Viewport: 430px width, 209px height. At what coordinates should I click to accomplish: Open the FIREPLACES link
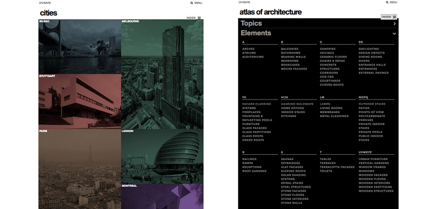pyautogui.click(x=251, y=112)
